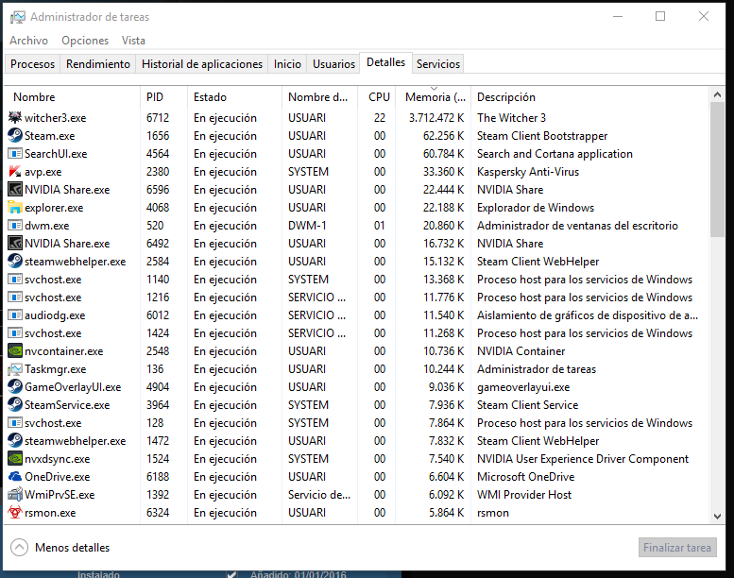Click the explorer.exe folder icon

(15, 208)
